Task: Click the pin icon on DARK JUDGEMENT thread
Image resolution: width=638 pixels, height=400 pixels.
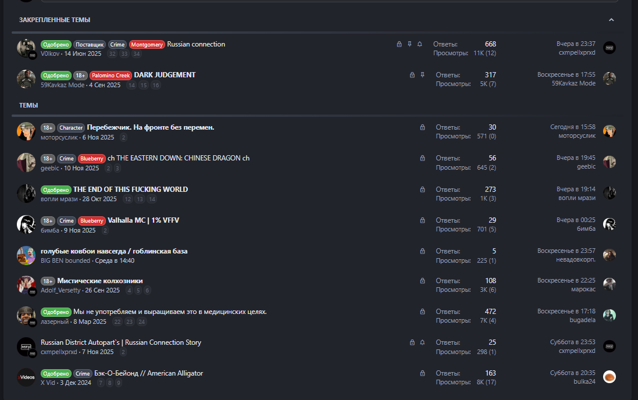Action: pos(423,75)
